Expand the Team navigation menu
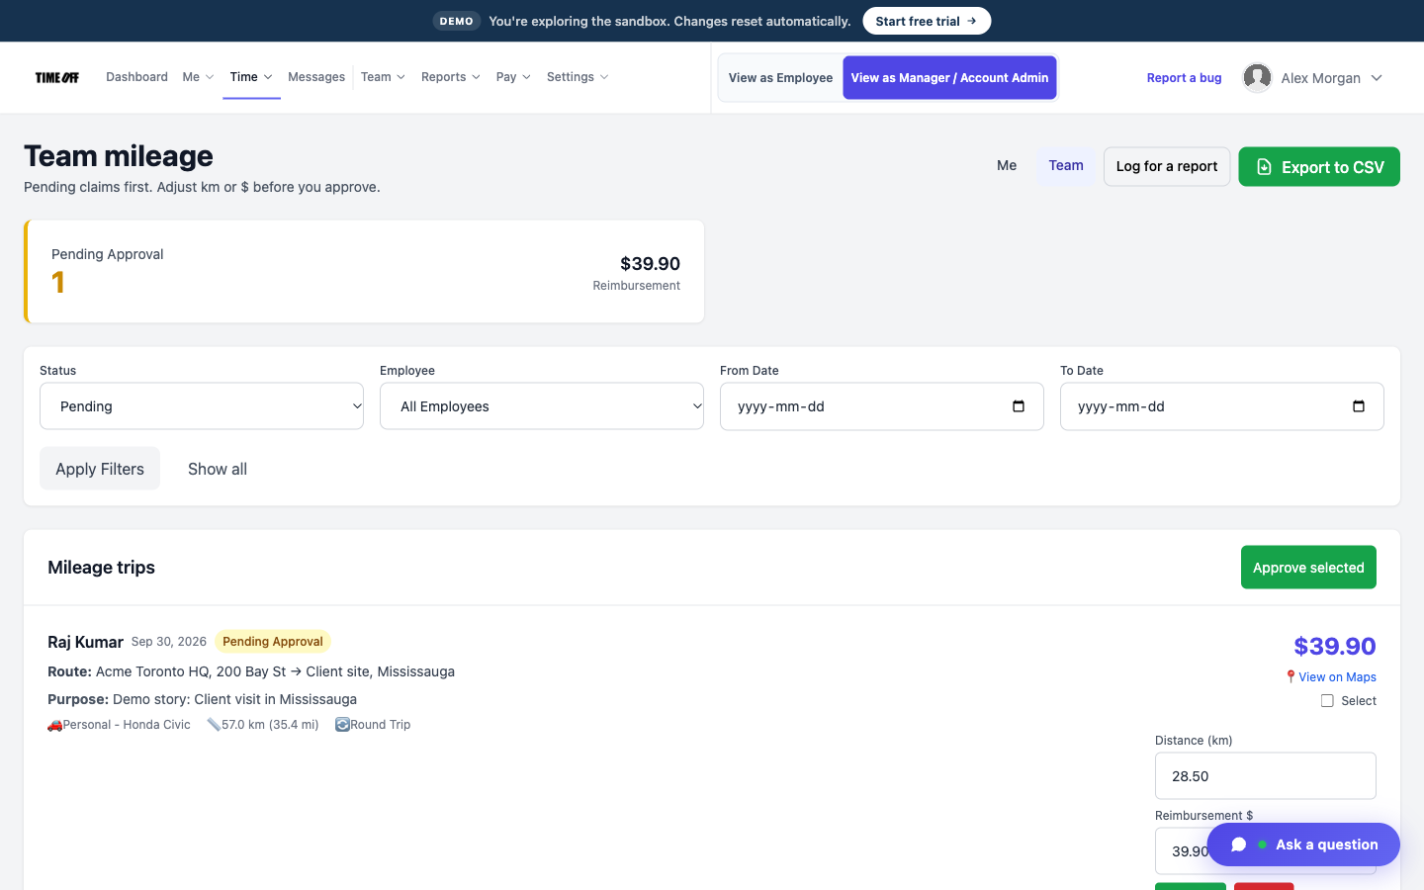The width and height of the screenshot is (1424, 890). click(383, 77)
